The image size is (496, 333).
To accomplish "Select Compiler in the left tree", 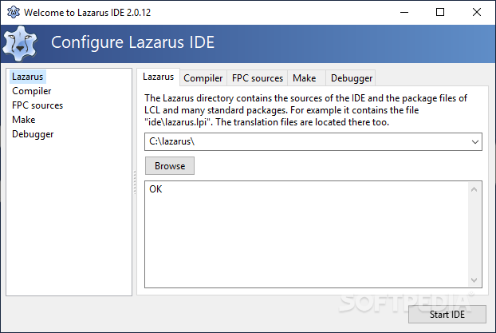I will pos(32,91).
